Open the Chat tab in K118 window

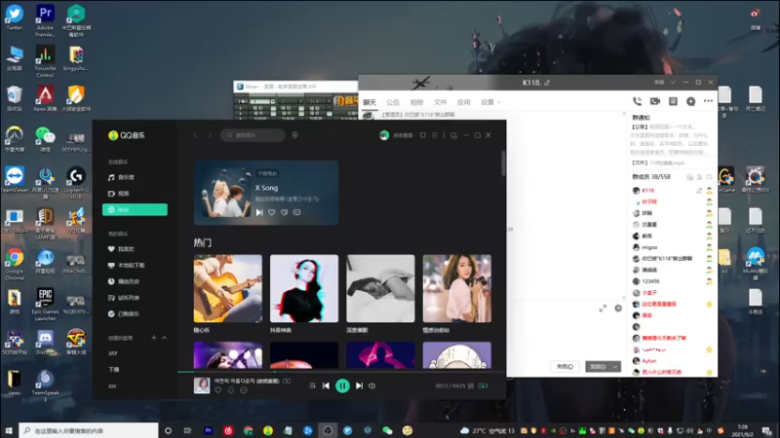click(370, 102)
